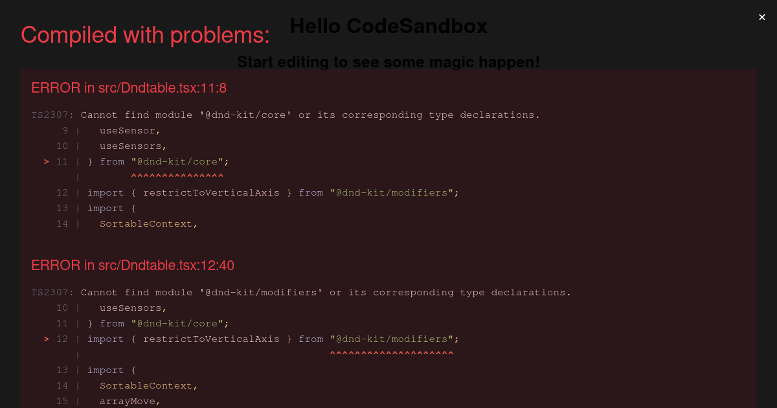
Task: Click restrictToVerticalAxis in the first error block
Action: 211,193
